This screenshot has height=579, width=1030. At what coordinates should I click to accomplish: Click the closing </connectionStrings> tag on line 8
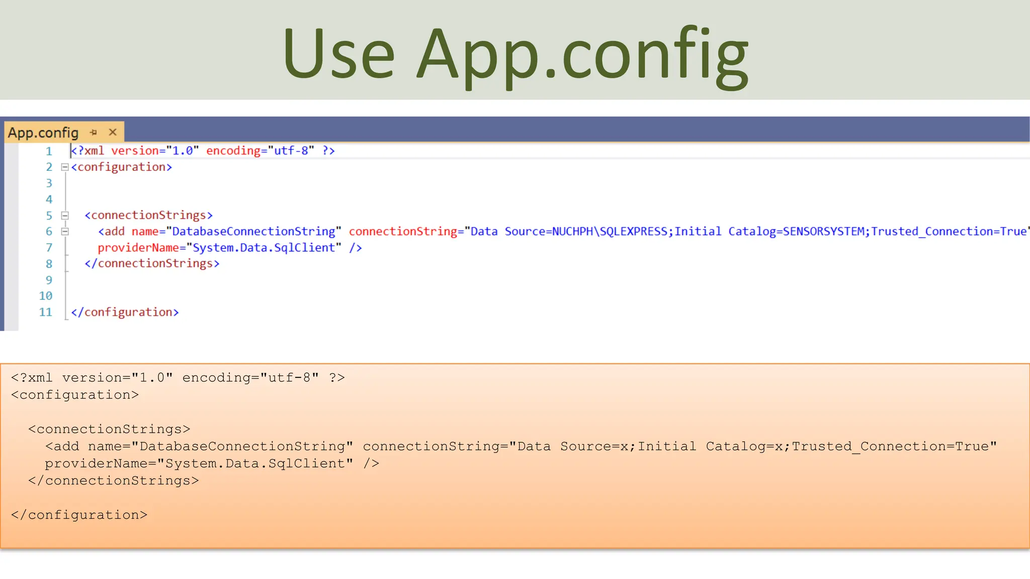(x=152, y=263)
